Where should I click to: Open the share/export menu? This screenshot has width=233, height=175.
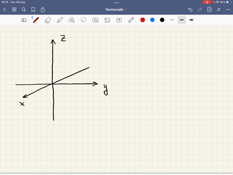point(43,9)
